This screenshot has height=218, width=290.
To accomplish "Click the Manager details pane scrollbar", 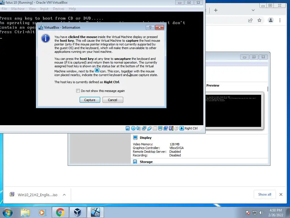I will point(268,89).
